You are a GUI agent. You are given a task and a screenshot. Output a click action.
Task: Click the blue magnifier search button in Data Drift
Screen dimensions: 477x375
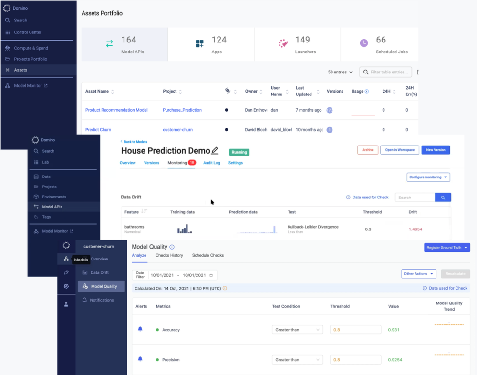443,198
